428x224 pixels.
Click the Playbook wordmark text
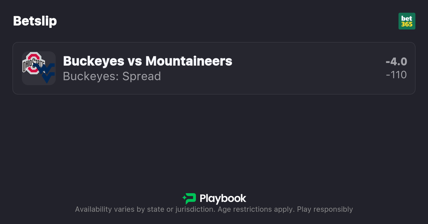point(223,198)
